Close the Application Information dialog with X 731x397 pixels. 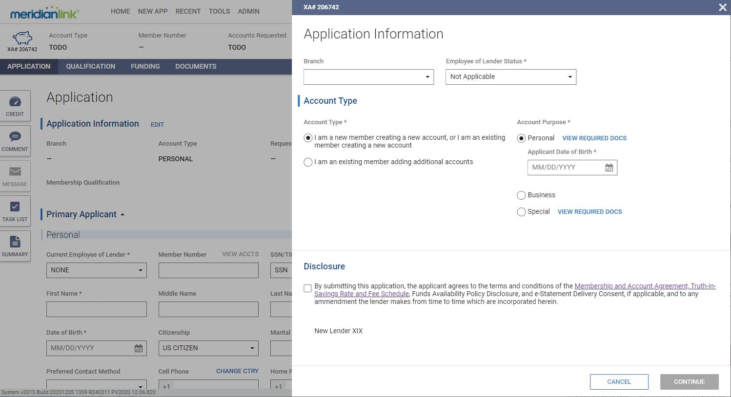[x=722, y=7]
